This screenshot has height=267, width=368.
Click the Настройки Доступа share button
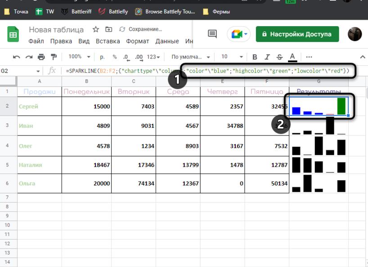pos(297,34)
